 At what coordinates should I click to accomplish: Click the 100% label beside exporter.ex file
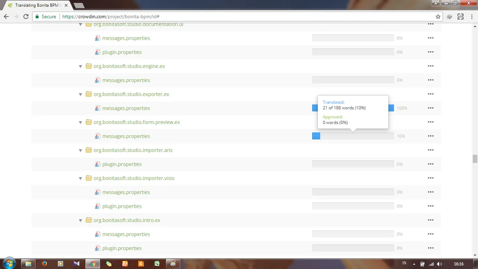pyautogui.click(x=402, y=108)
